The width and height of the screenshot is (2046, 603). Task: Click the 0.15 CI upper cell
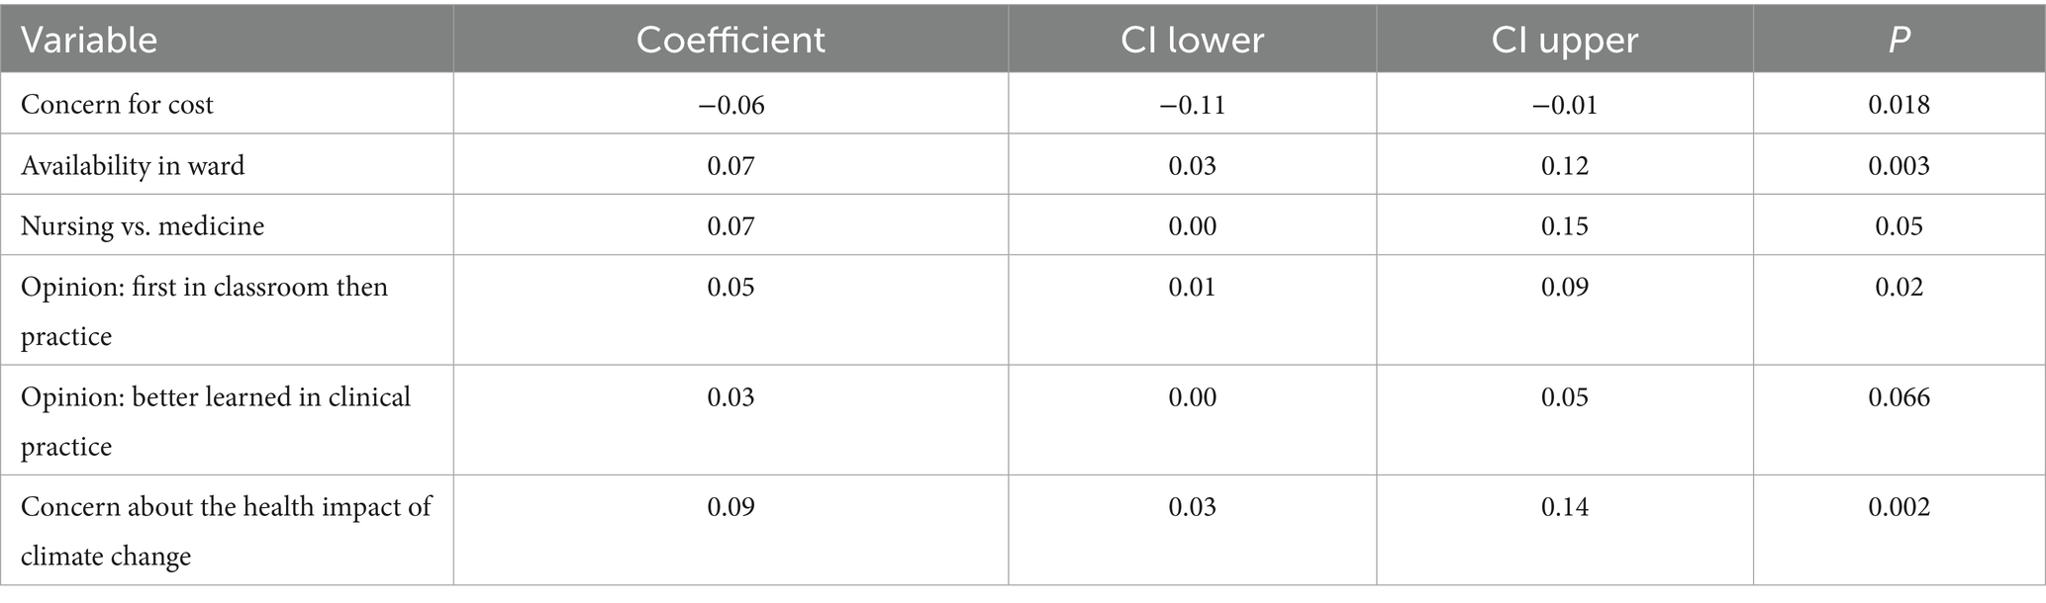coord(1564,226)
